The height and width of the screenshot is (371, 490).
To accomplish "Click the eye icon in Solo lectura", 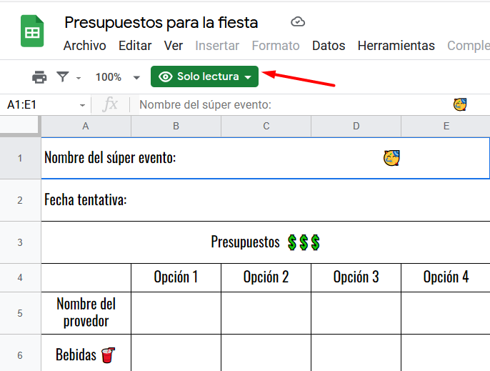I will (165, 76).
